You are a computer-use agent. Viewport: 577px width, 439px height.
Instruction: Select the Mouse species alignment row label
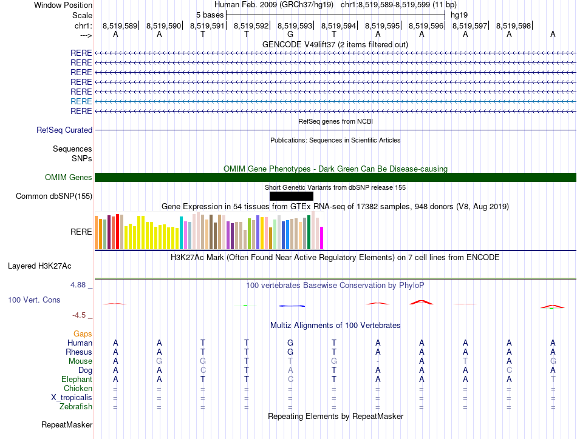point(80,361)
